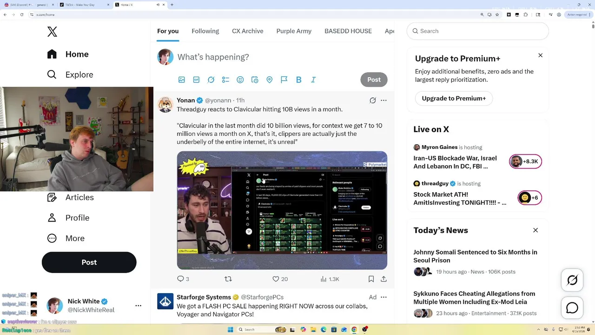Open a new browser tab
This screenshot has width=595, height=335.
[x=172, y=5]
